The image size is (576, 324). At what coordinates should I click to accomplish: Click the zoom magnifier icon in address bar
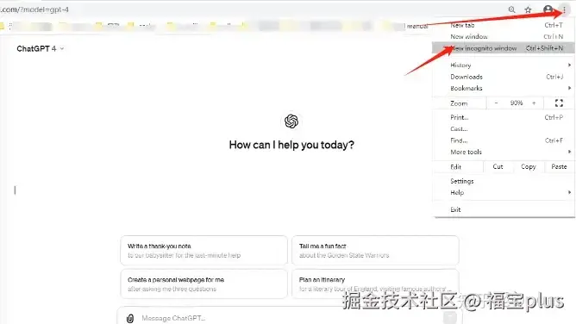point(511,9)
